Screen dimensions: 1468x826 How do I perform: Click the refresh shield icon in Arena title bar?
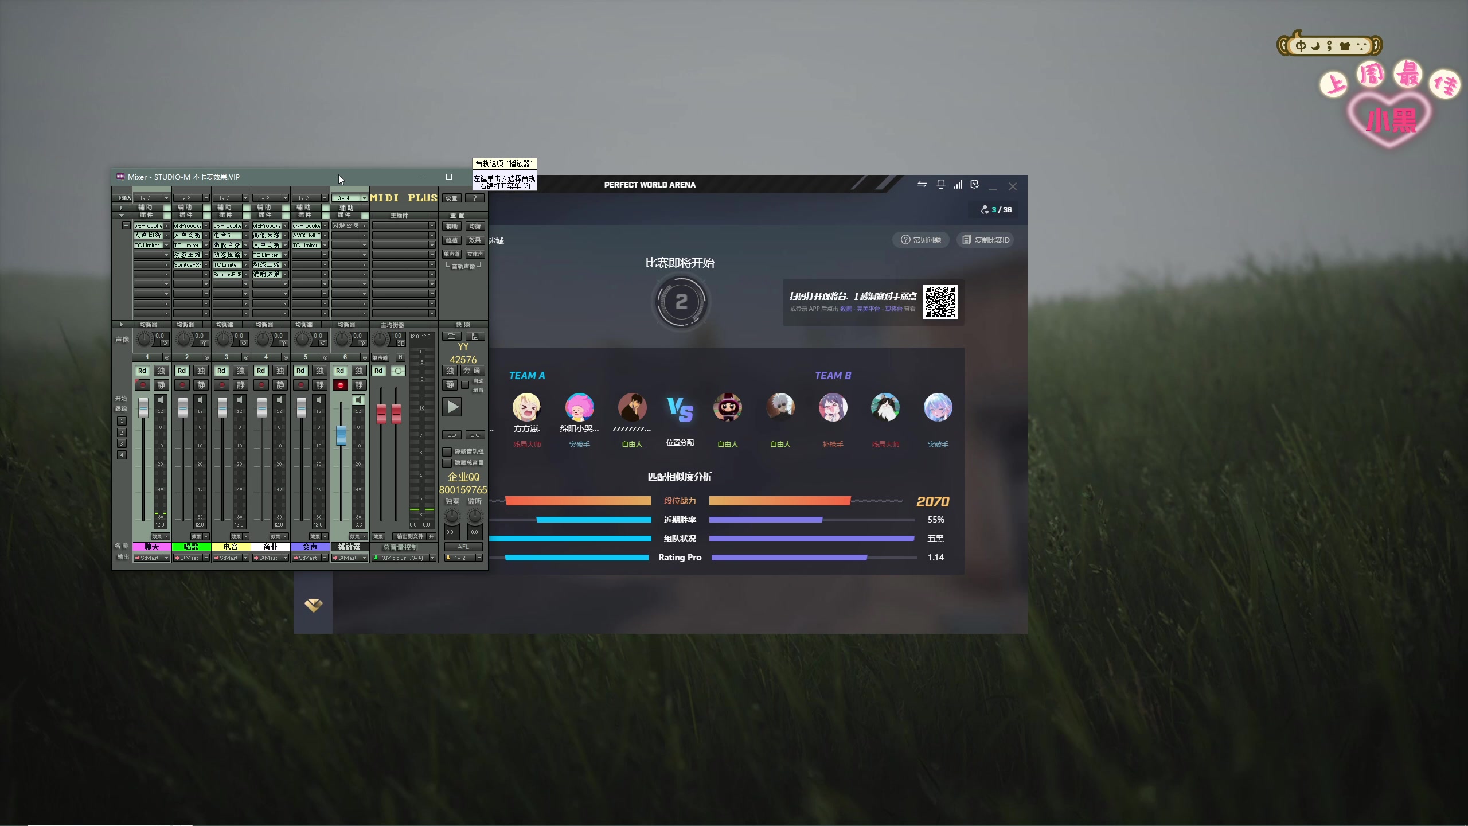pyautogui.click(x=975, y=184)
